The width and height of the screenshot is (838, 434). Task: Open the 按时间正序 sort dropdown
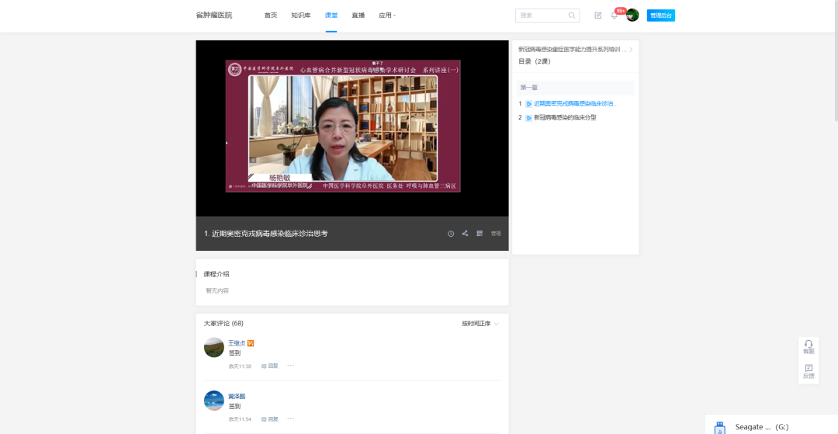(x=480, y=324)
